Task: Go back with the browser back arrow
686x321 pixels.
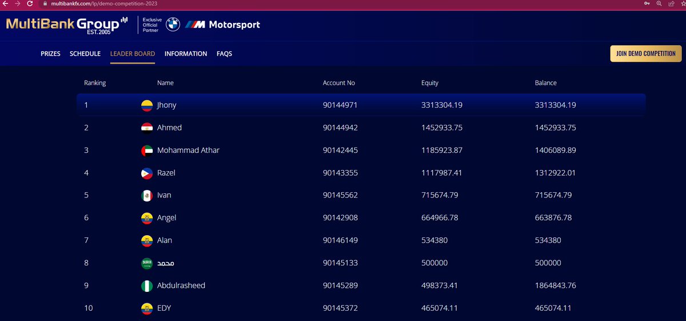Action: click(5, 3)
